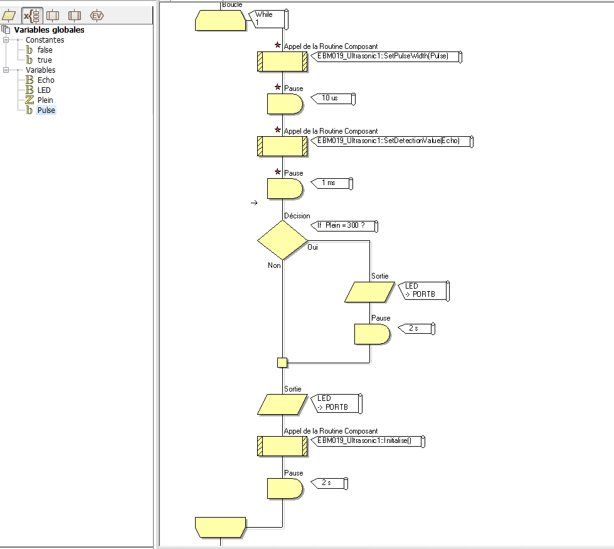Click the final 2 s annotation tag
This screenshot has height=549, width=614.
[329, 483]
